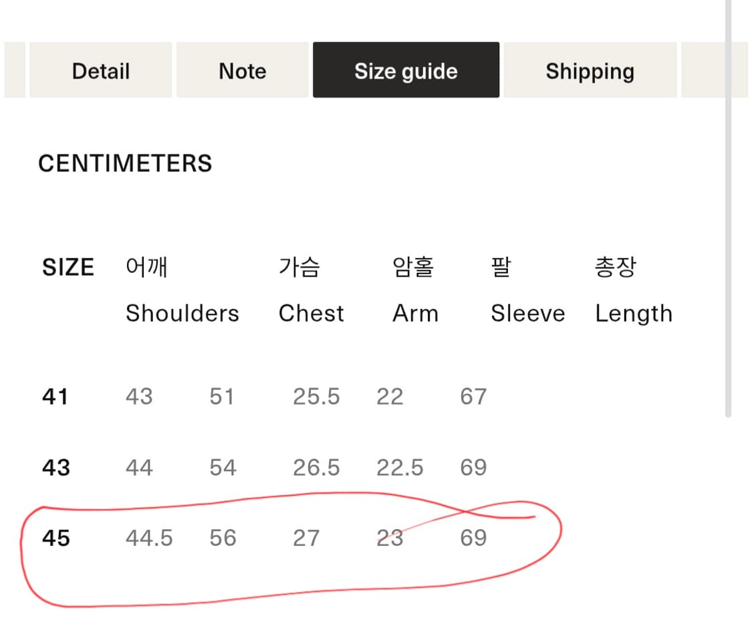
Task: Select the size 45 row label
Action: (55, 538)
